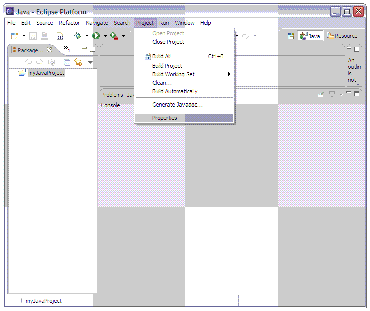Toggle Link with Editor in Package Explorer
Viewport: 370px width, 311px height.
[x=78, y=62]
